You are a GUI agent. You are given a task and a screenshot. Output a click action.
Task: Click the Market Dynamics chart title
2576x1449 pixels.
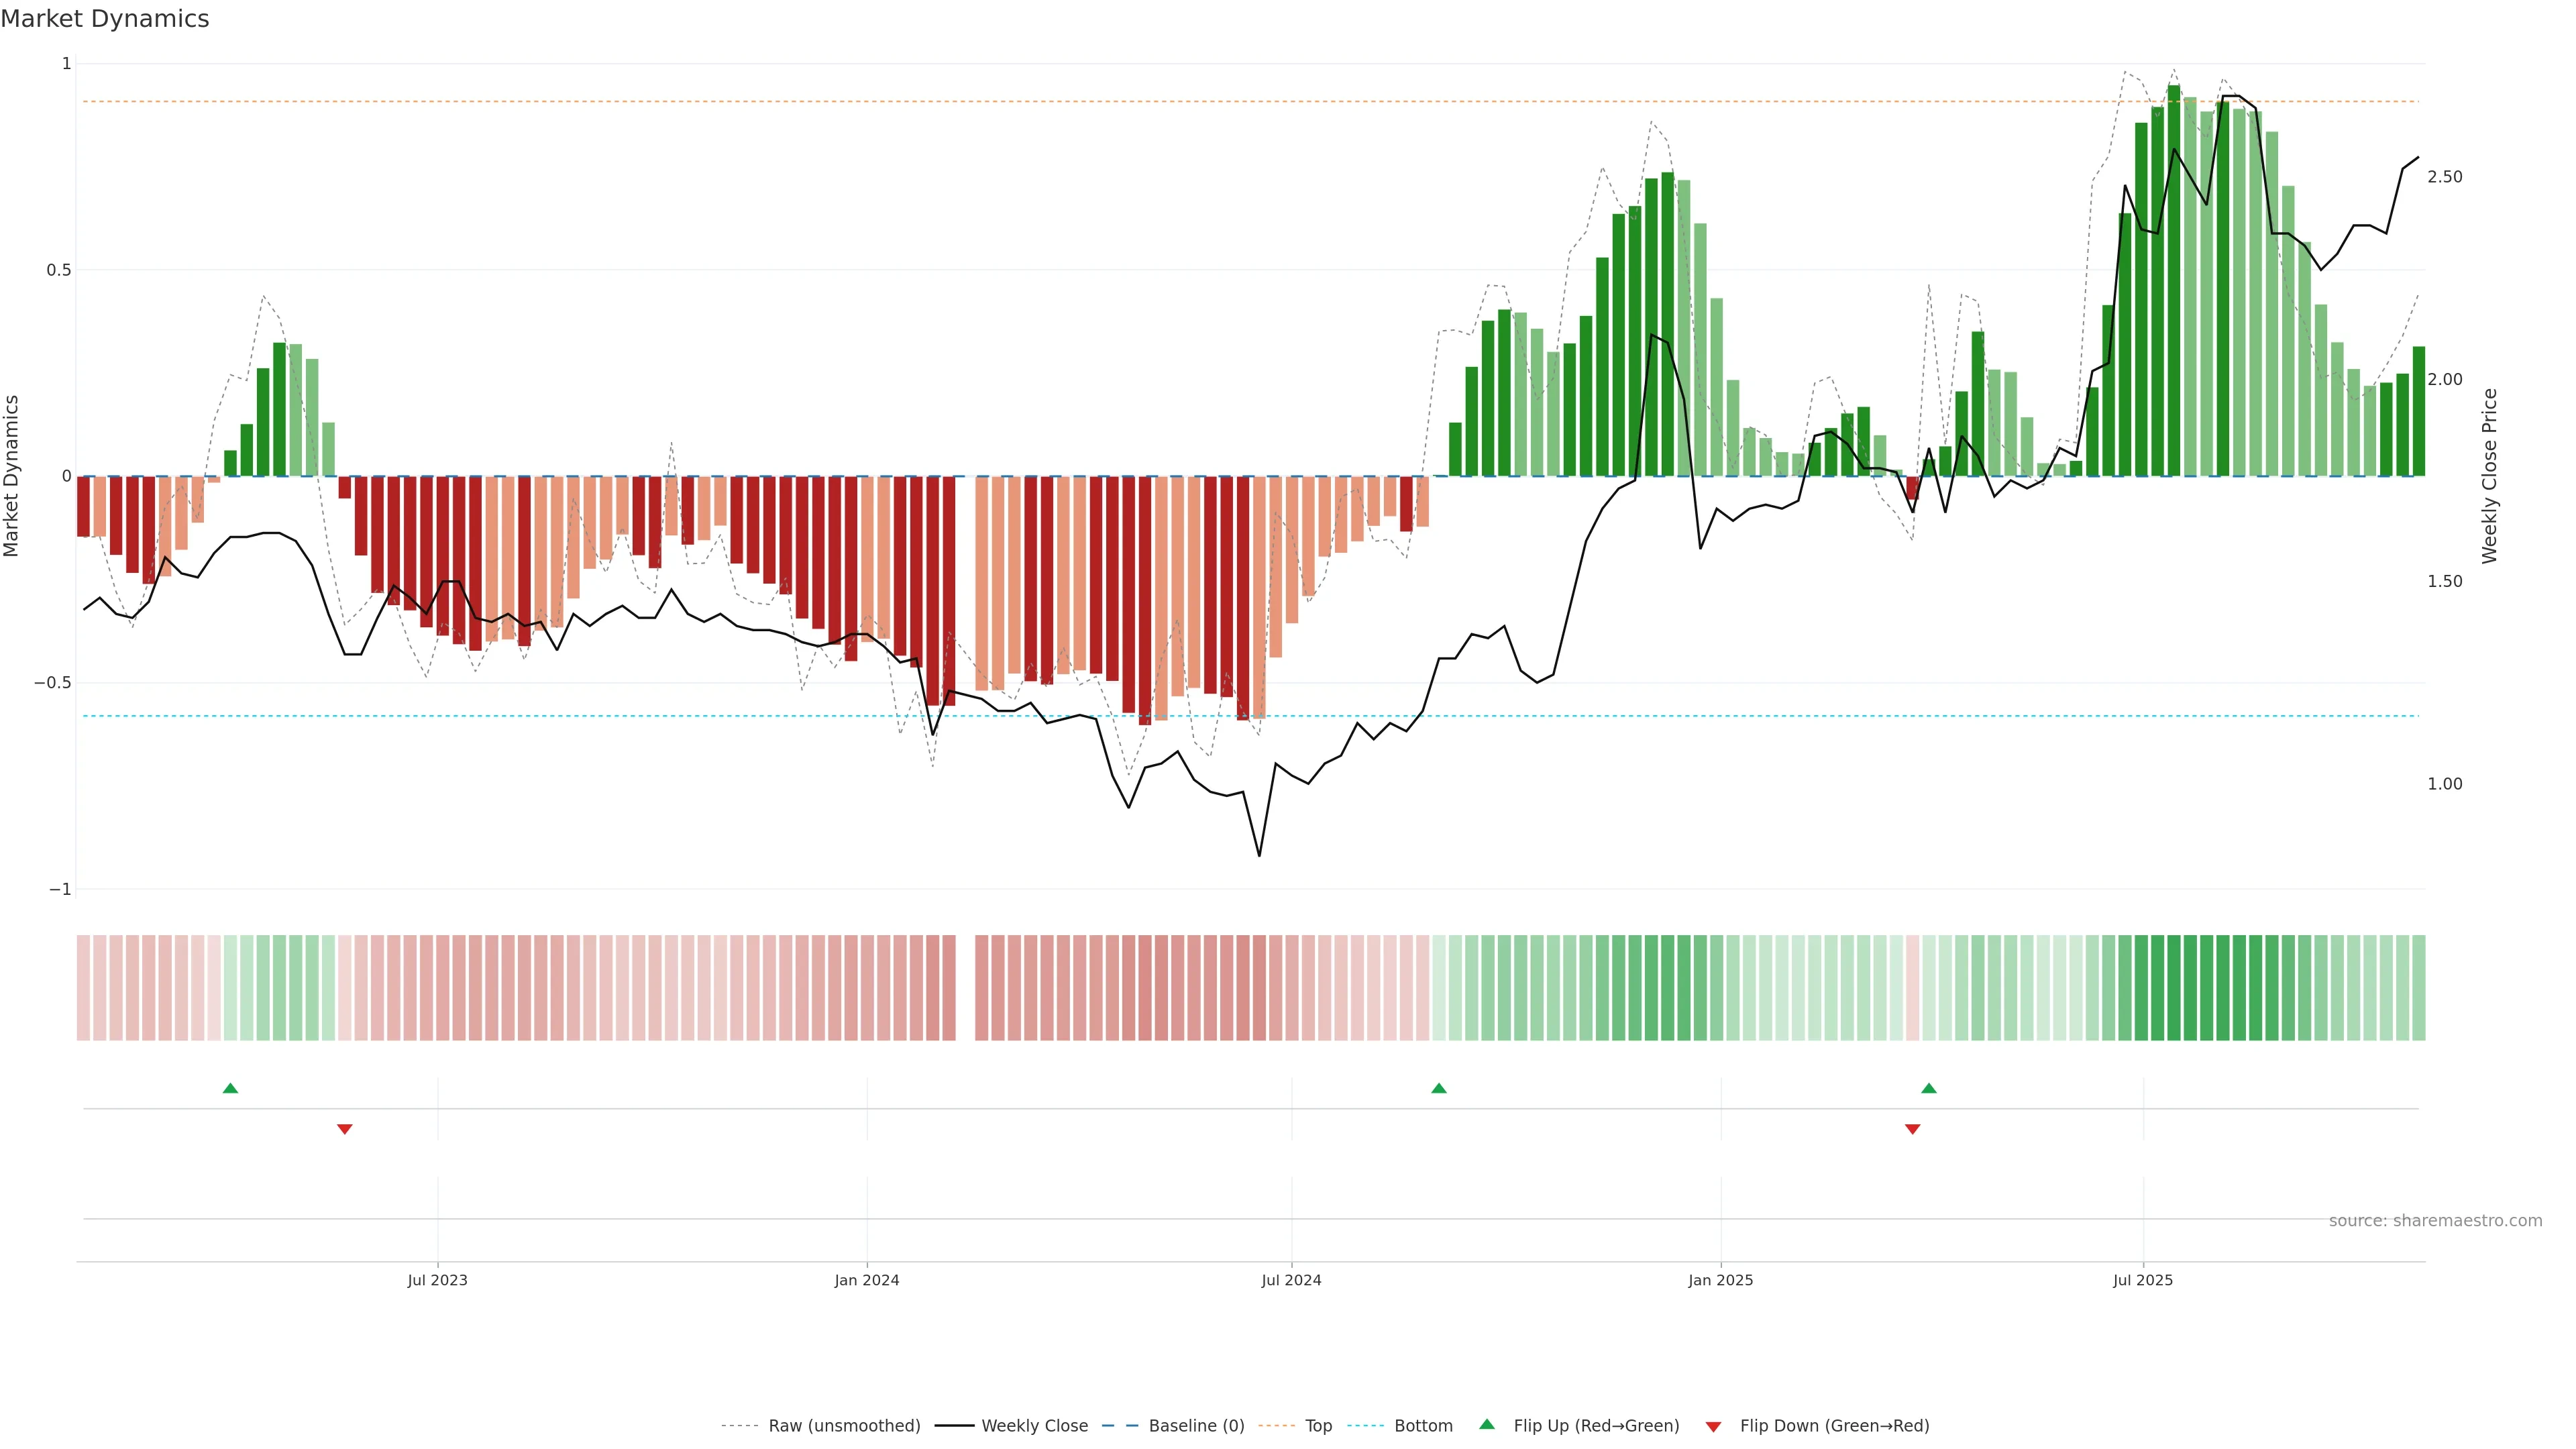point(105,19)
